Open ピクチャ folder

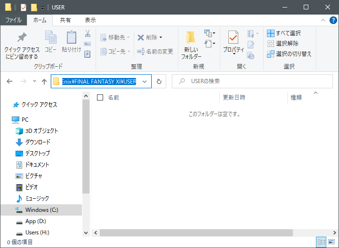click(x=29, y=176)
